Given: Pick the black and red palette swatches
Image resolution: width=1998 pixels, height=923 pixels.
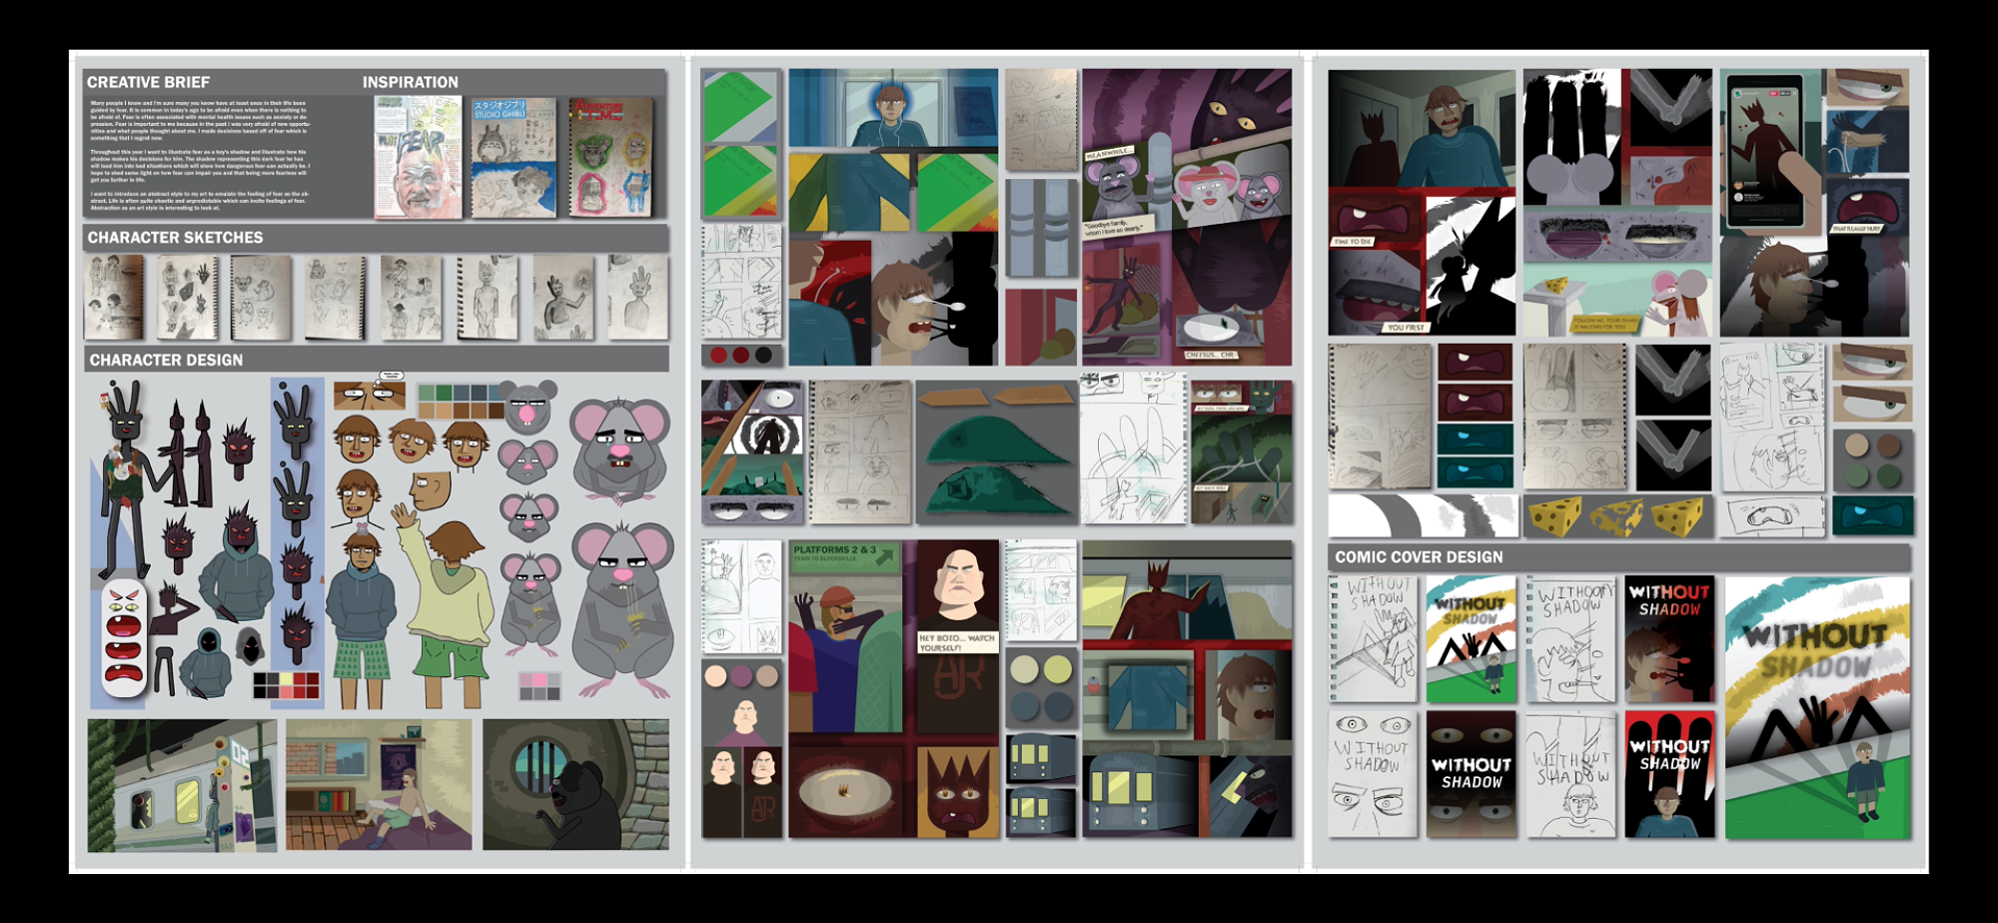Looking at the screenshot, I should tap(286, 685).
